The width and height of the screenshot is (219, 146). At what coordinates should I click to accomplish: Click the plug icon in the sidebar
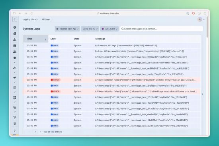point(15,124)
